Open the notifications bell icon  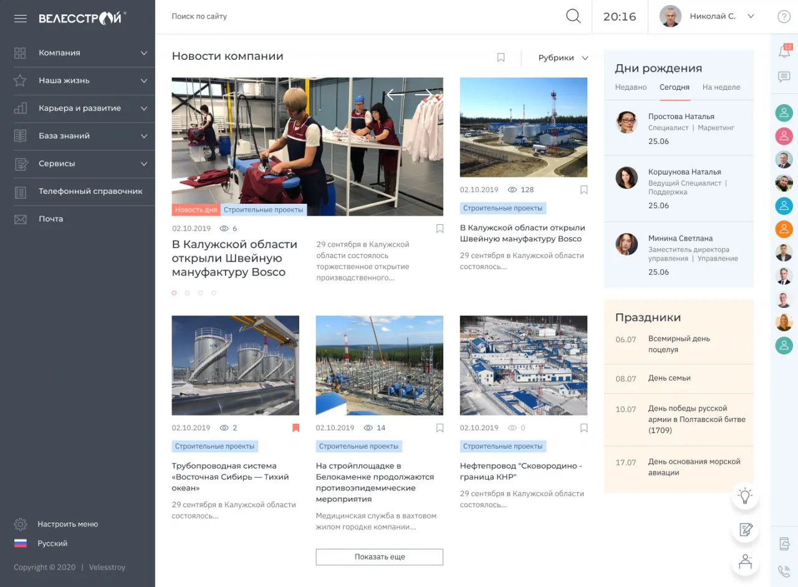point(784,52)
